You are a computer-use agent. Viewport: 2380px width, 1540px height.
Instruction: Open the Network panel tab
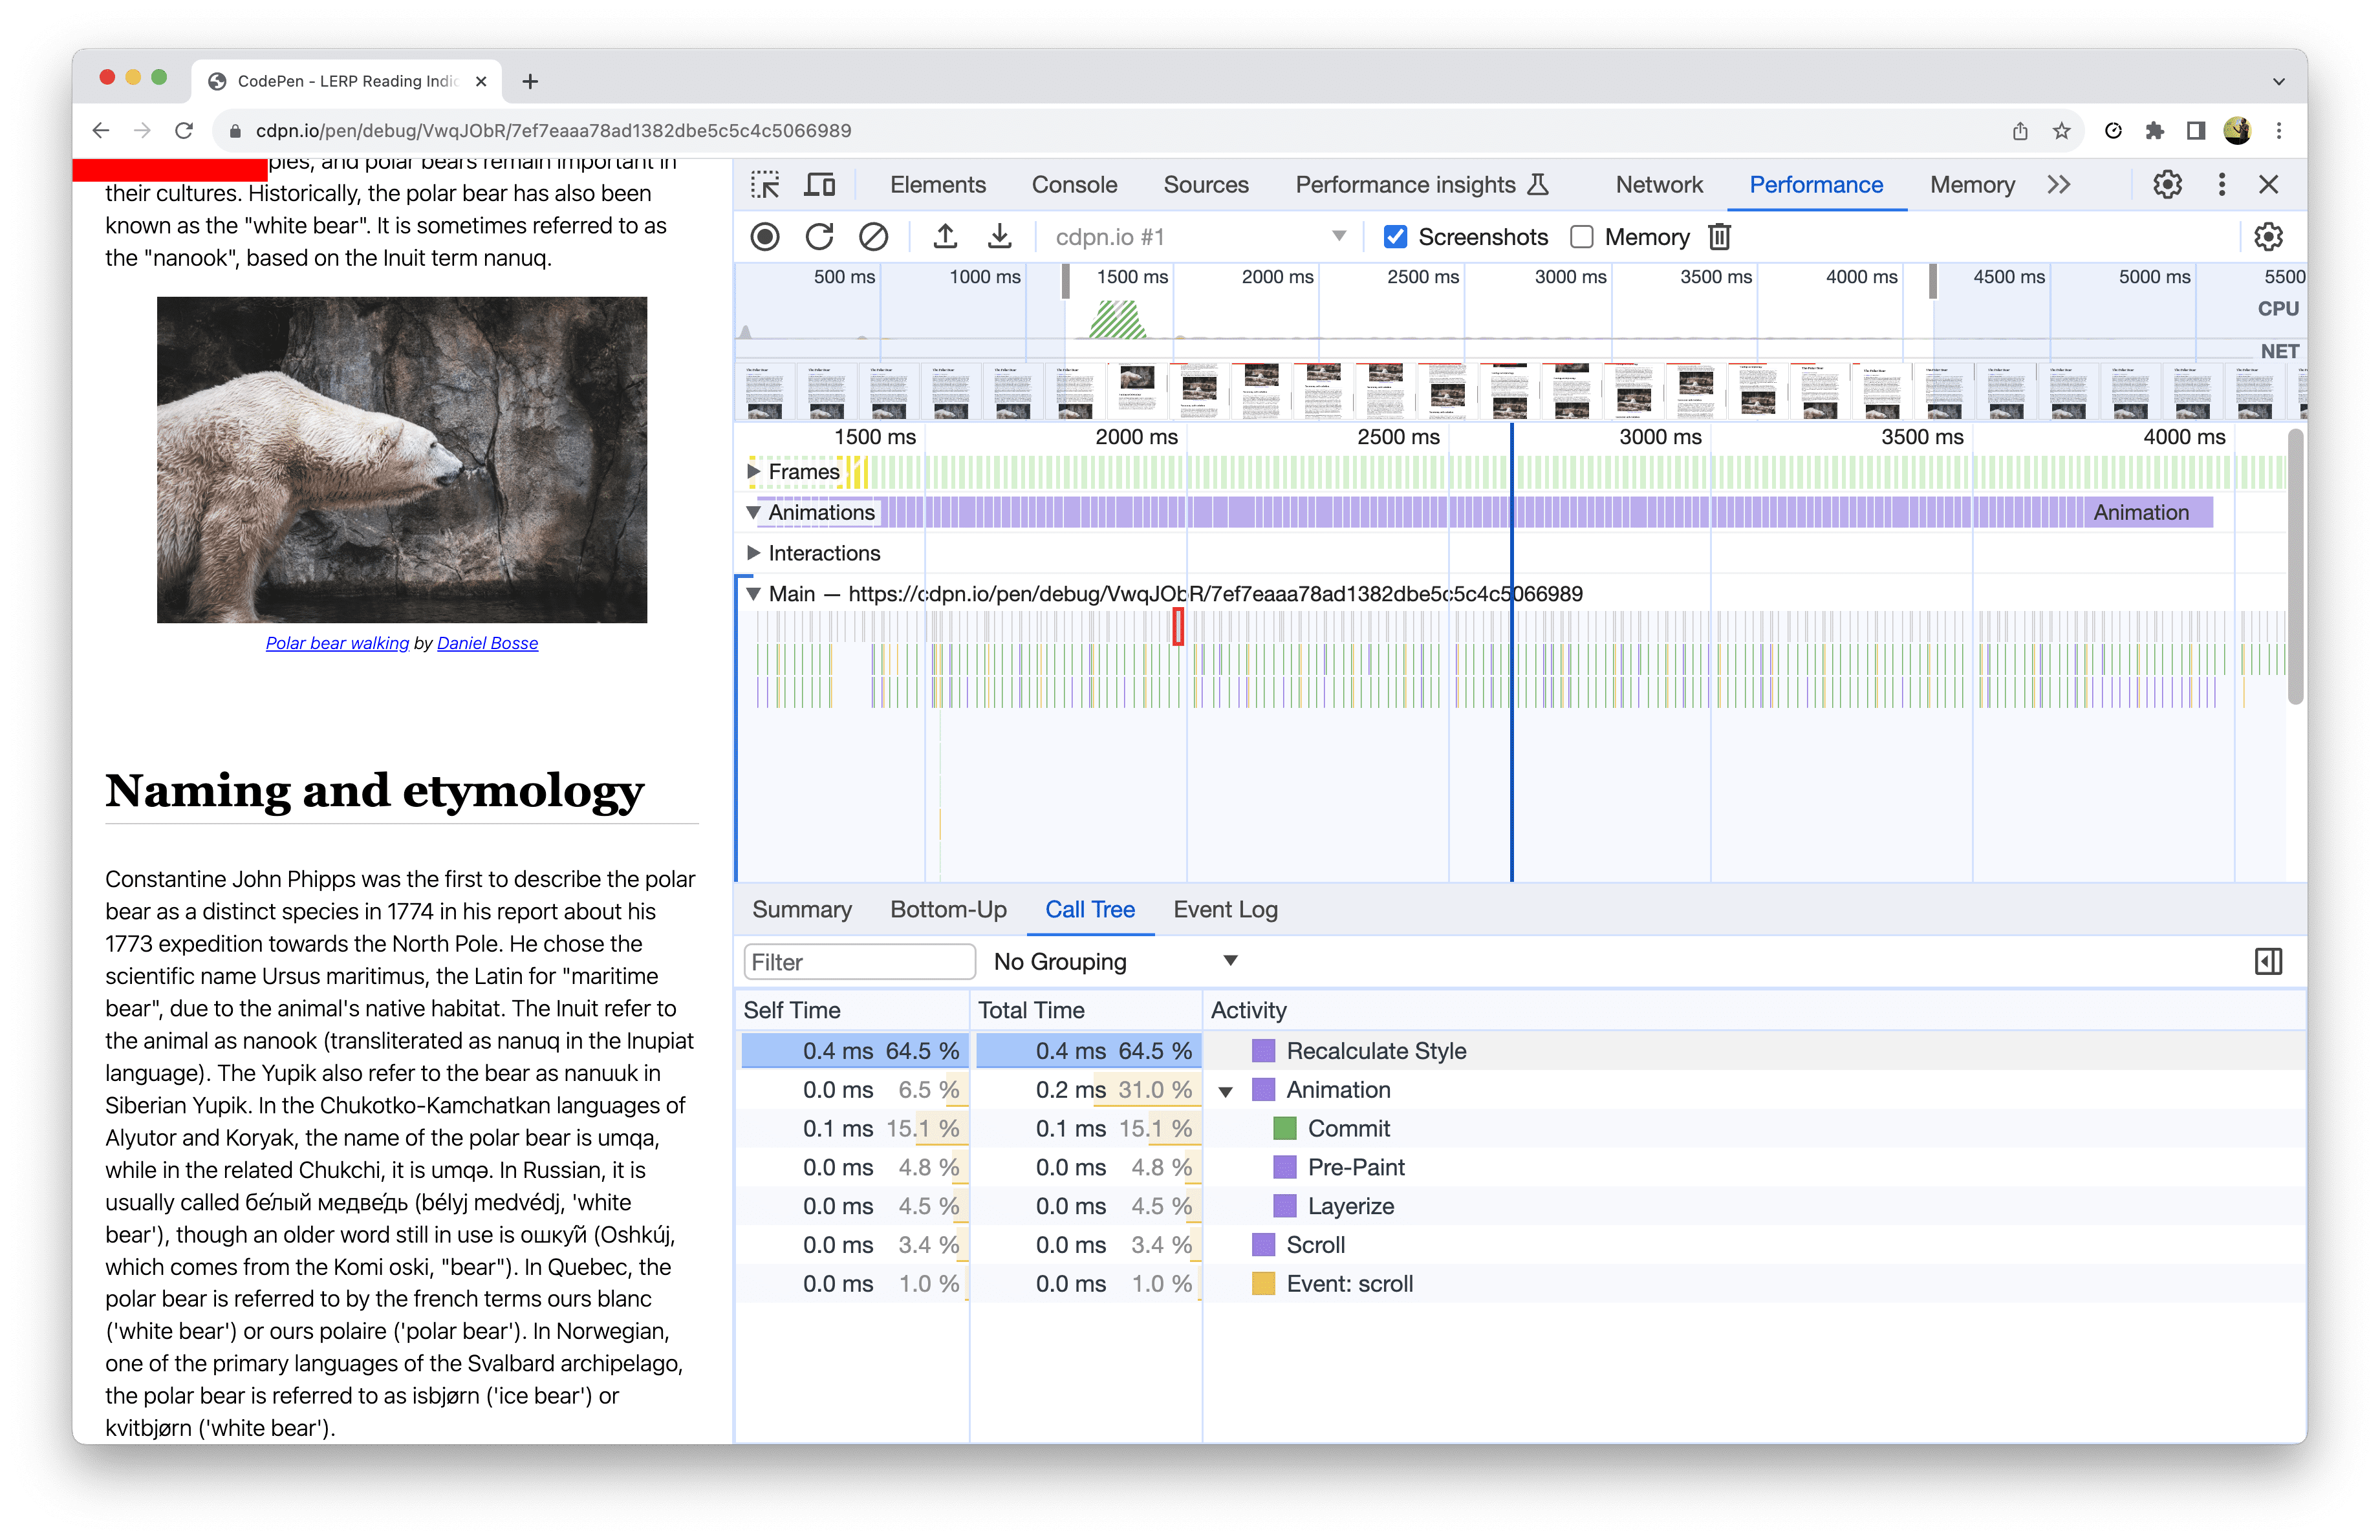[1658, 185]
